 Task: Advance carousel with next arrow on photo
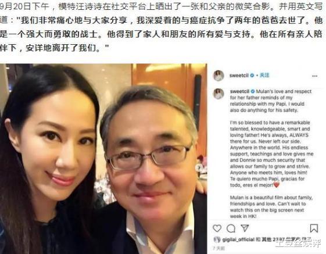(x=200, y=167)
